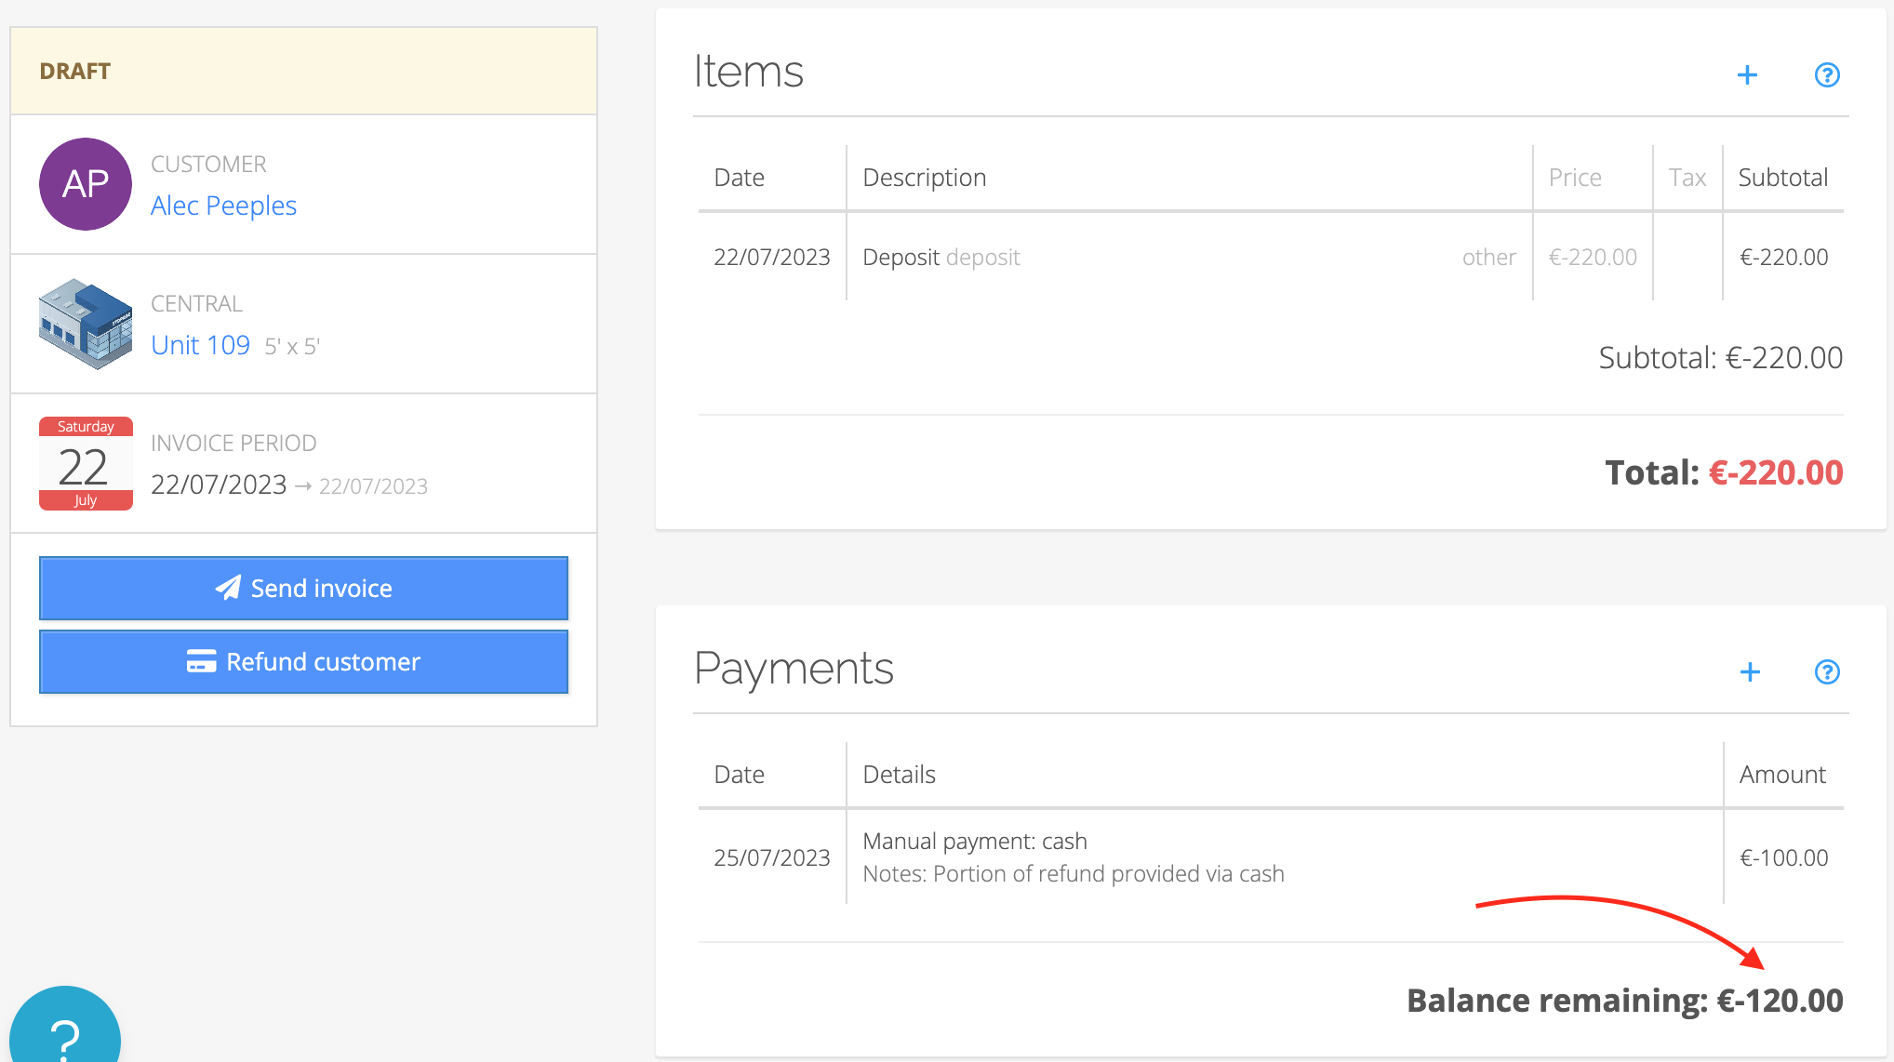Click the Saturday 22 July calendar icon
This screenshot has width=1894, height=1062.
coord(86,463)
